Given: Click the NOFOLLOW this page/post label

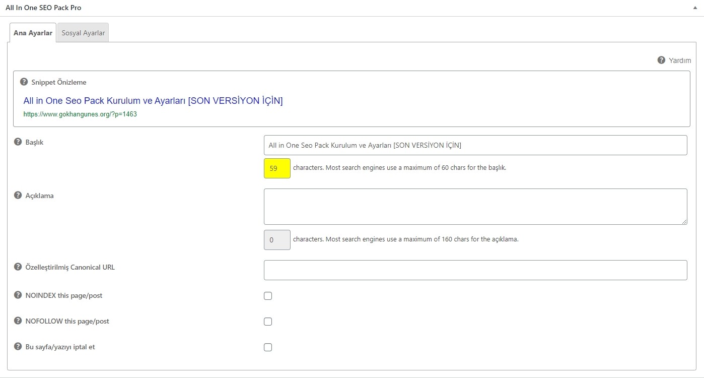Looking at the screenshot, I should (x=67, y=321).
